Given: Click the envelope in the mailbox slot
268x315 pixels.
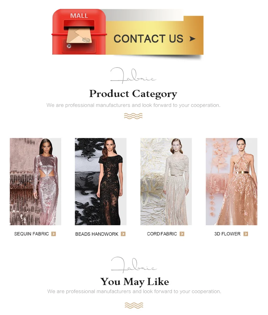Looking at the screenshot, I should (x=79, y=35).
